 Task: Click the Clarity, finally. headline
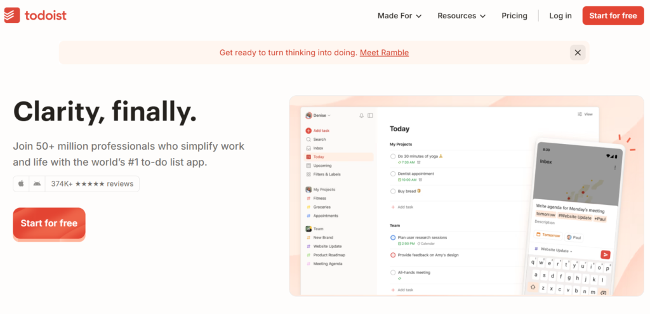tap(105, 112)
